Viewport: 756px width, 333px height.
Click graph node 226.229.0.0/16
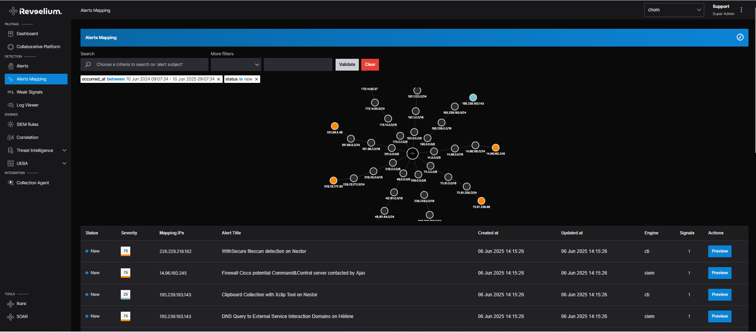(424, 195)
